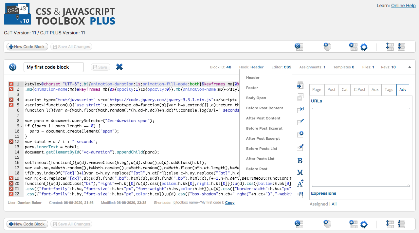Click the pencil edit icon beside the editor
Viewport: 419px width, 233px height.
[x=300, y=122]
